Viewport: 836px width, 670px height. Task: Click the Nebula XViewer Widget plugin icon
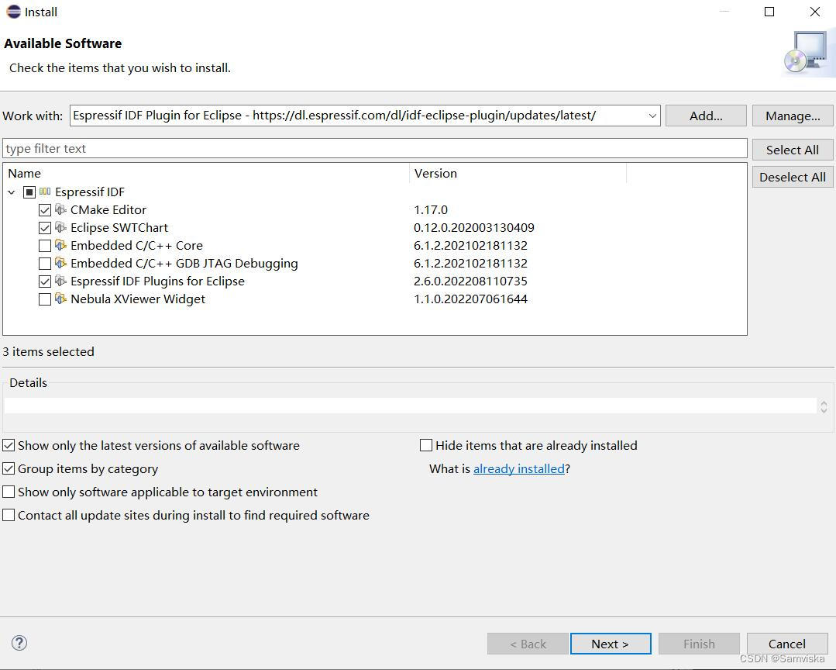click(x=61, y=299)
